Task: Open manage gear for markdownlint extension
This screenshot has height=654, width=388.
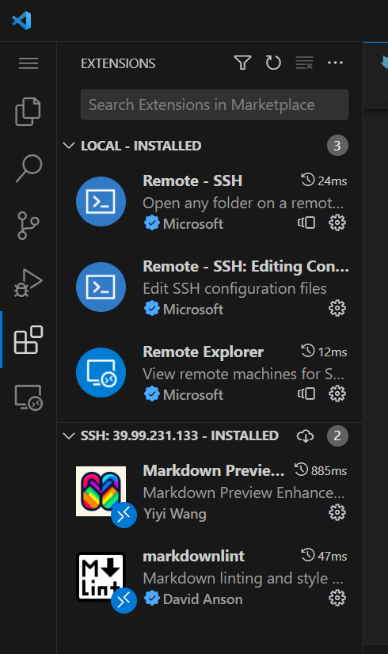Action: pyautogui.click(x=337, y=598)
